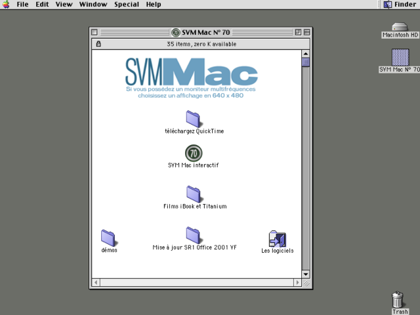Screen dimensions: 420x315
Task: Open the Edit menu
Action: (x=42, y=5)
